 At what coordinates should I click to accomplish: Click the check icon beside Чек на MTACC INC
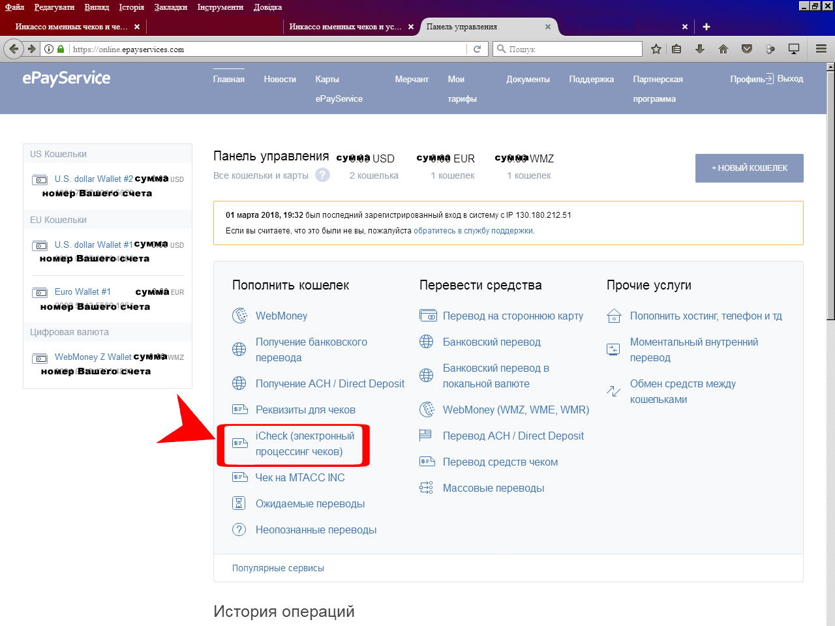[239, 477]
